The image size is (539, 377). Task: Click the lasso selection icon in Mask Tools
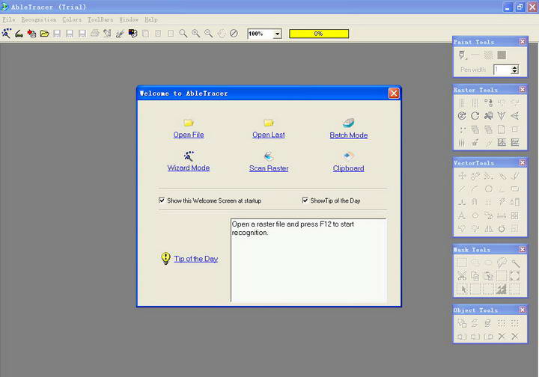502,263
